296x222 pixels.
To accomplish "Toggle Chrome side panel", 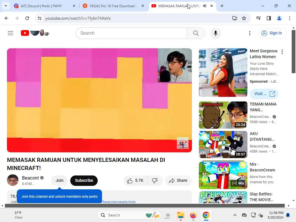I will [x=269, y=18].
